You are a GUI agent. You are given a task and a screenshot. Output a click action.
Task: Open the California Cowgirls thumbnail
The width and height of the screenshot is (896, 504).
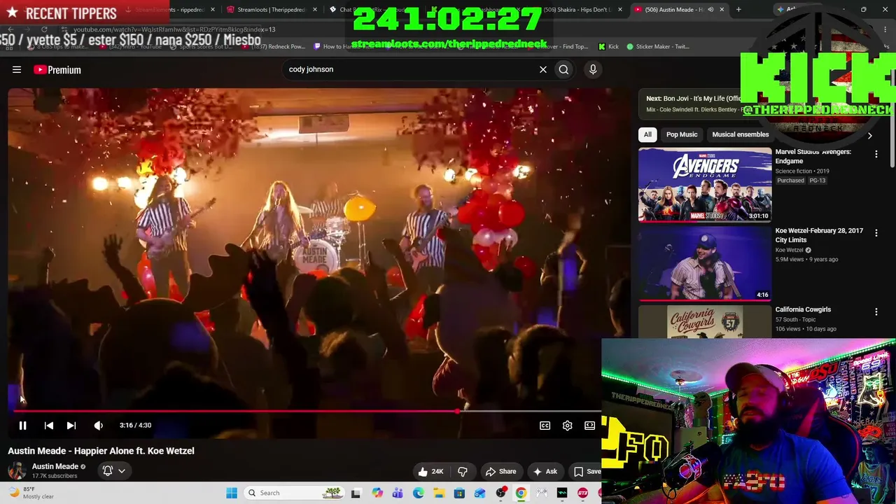click(705, 322)
